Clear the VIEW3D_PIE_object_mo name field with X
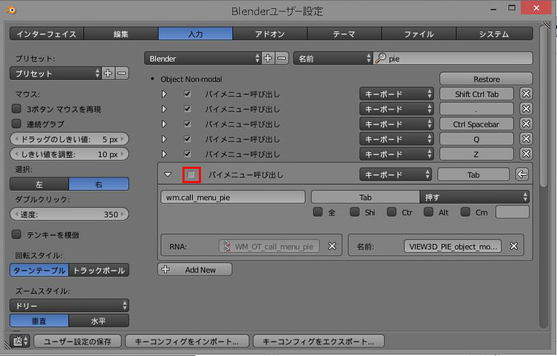Screen dimensions: 557x356 click(514, 246)
